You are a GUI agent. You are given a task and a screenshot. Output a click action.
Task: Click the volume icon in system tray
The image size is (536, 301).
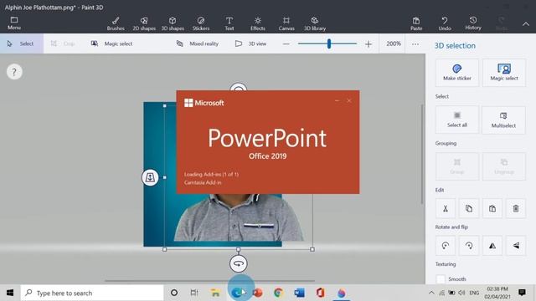click(x=461, y=293)
